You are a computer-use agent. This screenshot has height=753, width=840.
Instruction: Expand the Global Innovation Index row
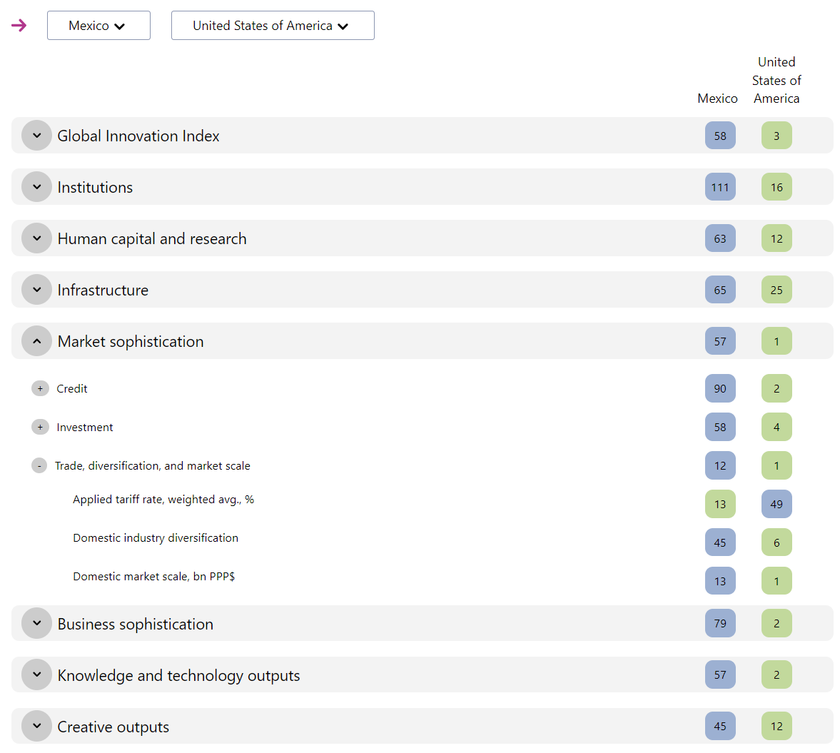tap(36, 136)
